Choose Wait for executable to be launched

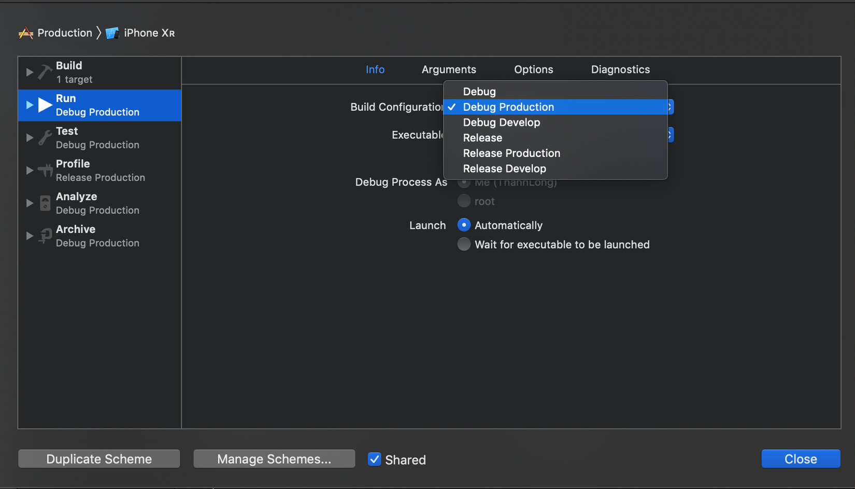tap(464, 244)
